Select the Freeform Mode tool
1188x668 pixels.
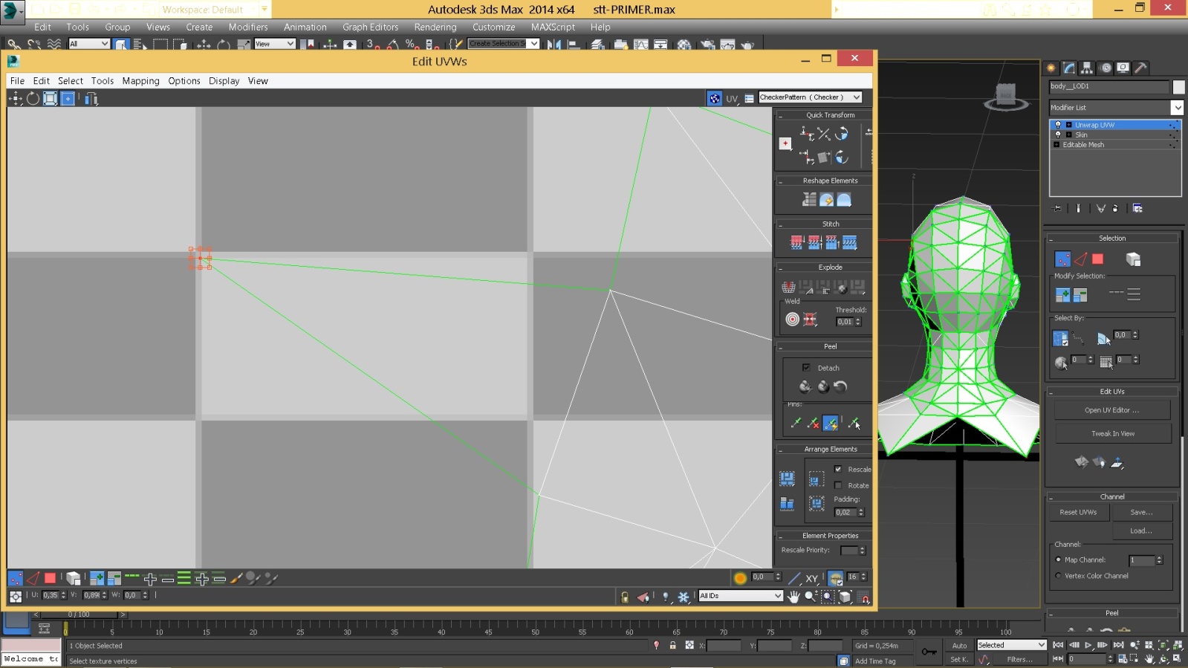point(68,99)
